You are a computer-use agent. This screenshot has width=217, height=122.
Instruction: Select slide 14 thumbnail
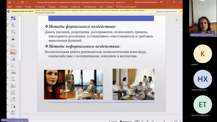click(13, 106)
